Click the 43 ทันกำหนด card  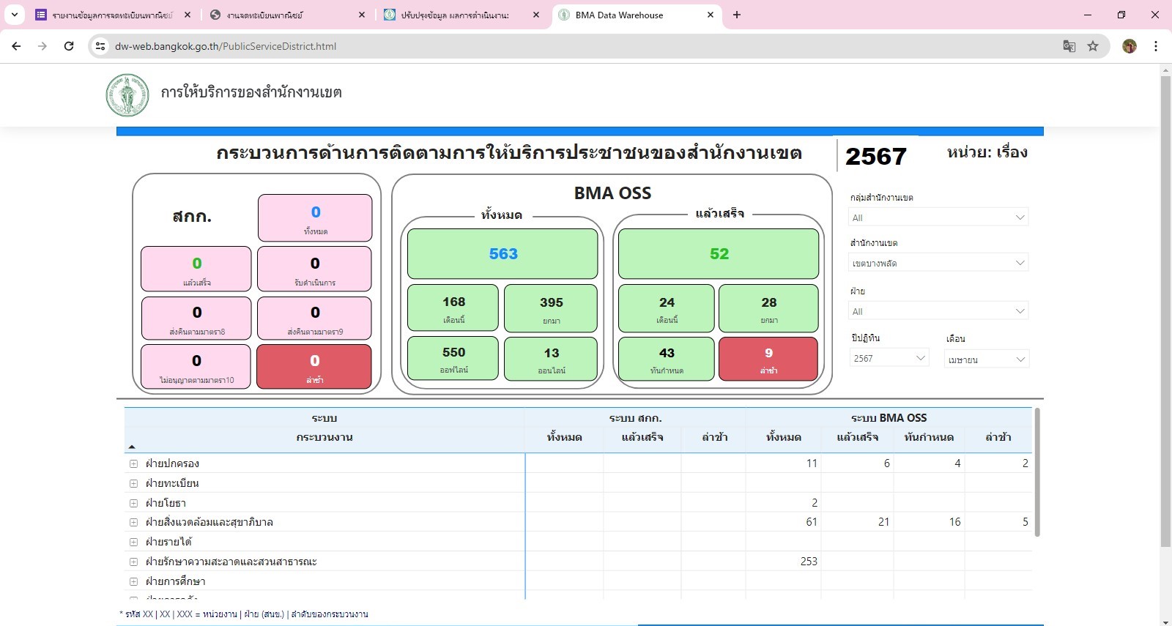pyautogui.click(x=667, y=359)
